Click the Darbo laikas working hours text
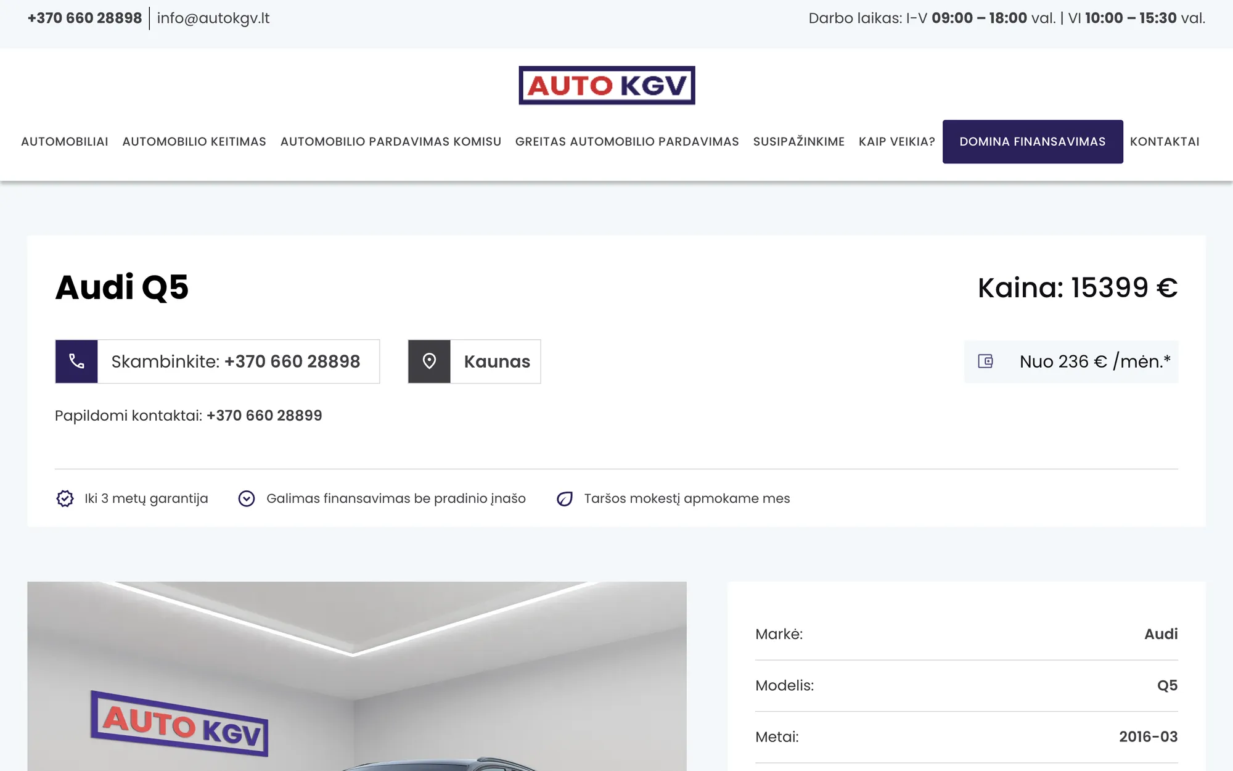 [x=1007, y=18]
